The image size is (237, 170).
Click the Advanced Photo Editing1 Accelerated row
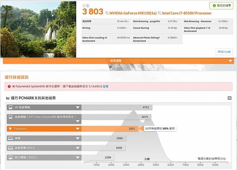157,39
